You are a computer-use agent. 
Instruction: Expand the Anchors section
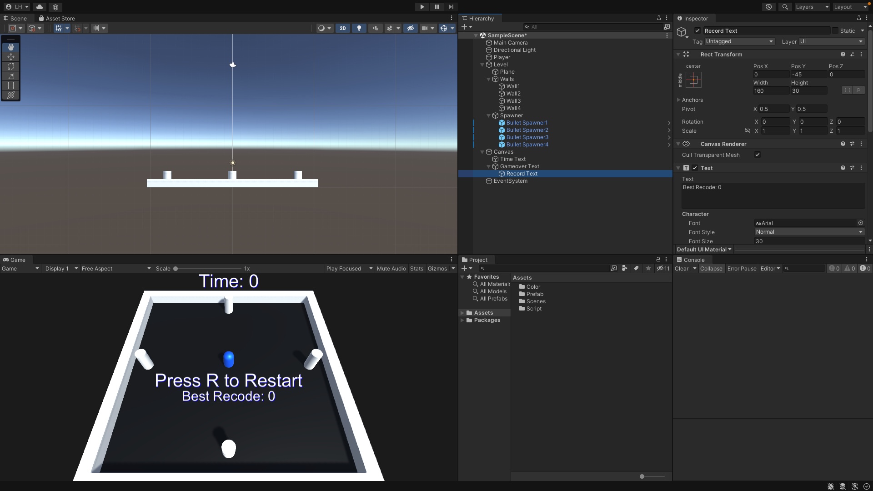678,100
